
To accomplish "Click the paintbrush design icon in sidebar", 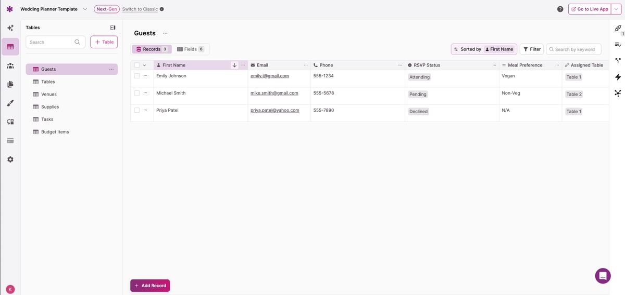I will (10, 103).
